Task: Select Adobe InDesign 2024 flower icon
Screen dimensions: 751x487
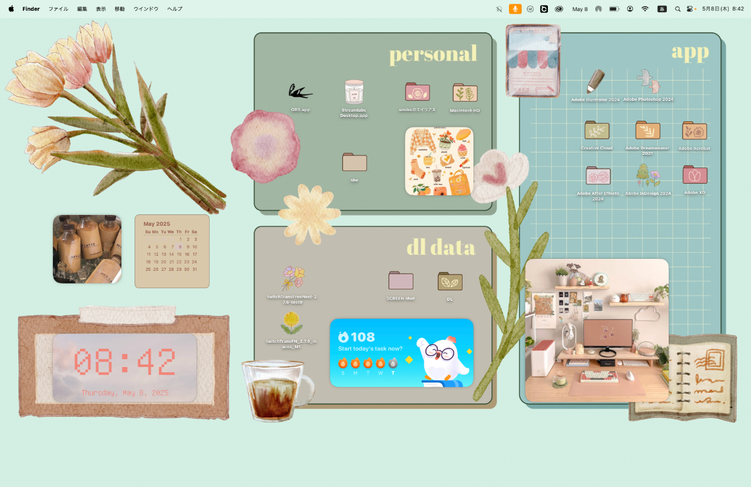Action: click(648, 176)
